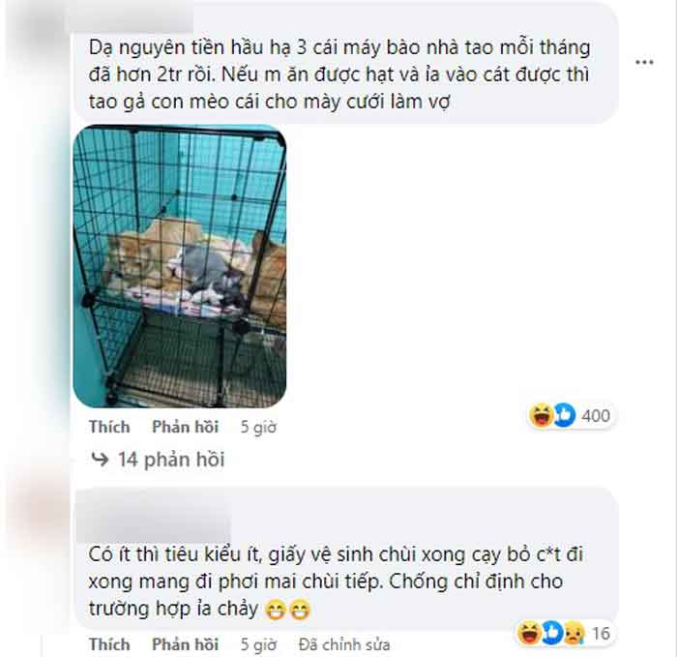
Task: Click the 5 giờ timestamp beside Đã chỉnh sửa
Action: click(258, 645)
